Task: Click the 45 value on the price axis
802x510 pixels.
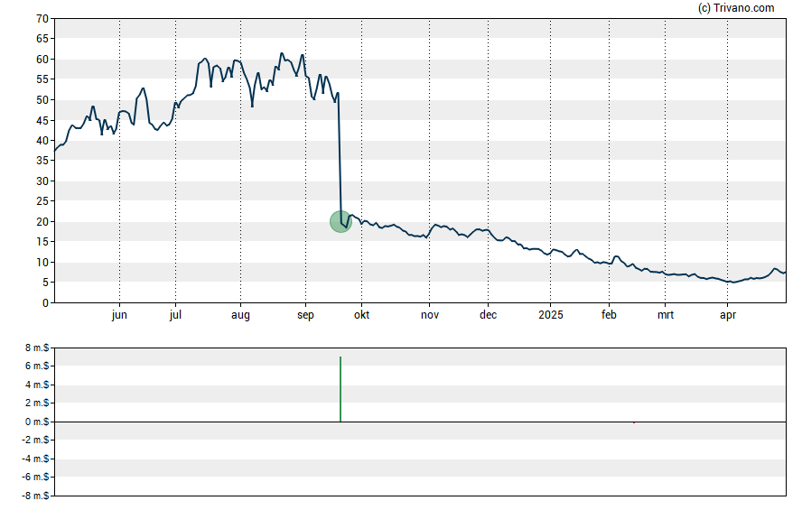Action: 42,121
